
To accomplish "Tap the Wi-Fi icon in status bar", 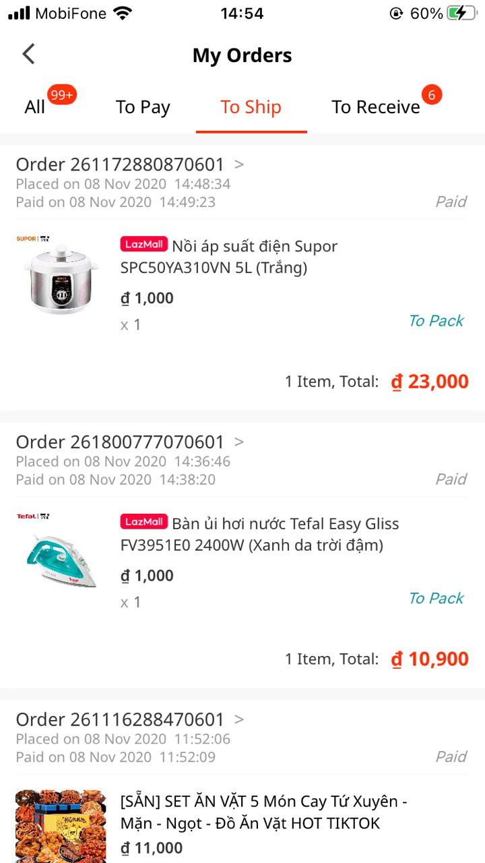I will tap(123, 13).
